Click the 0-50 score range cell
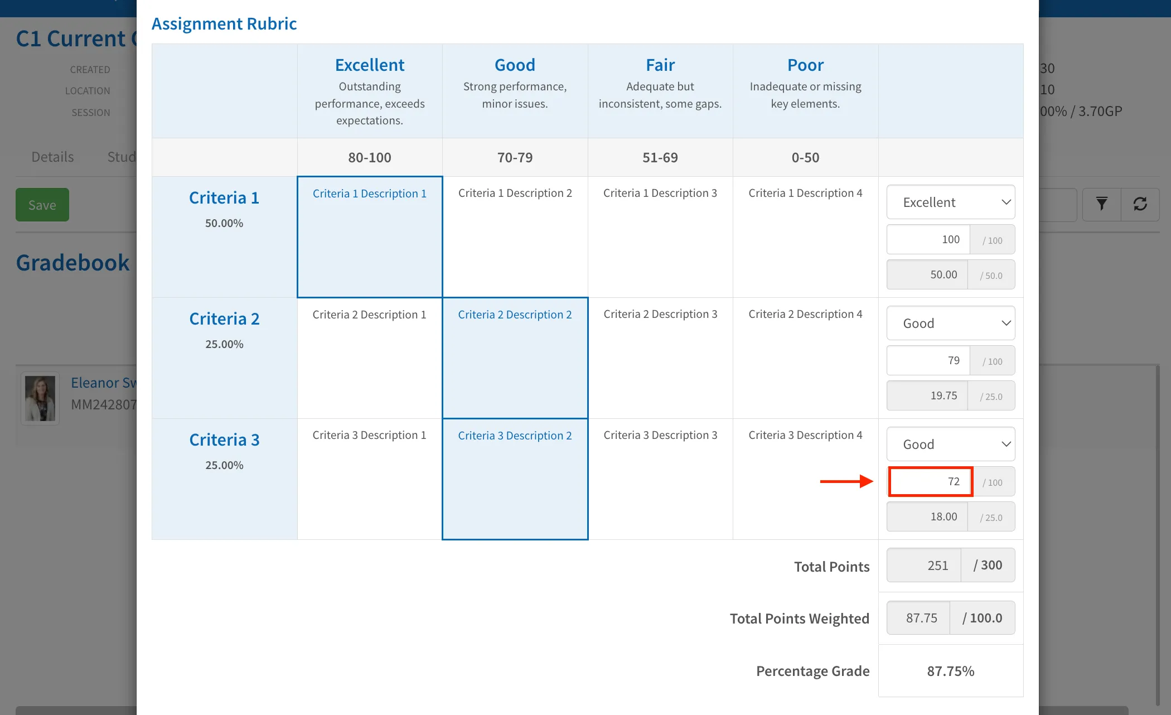 806,157
